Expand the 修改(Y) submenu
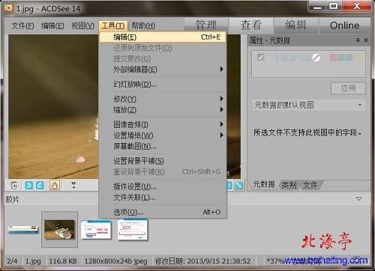 pos(163,99)
